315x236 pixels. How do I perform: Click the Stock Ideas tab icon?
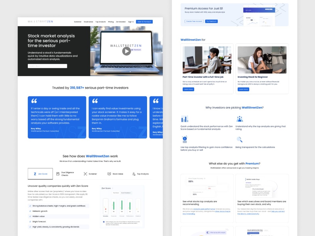click(x=109, y=174)
